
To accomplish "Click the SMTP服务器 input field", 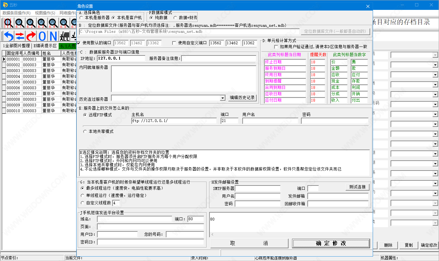I will [258, 188].
